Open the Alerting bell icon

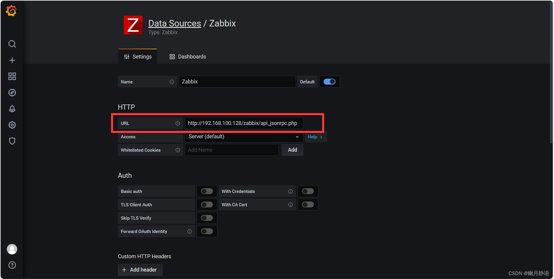tap(12, 109)
